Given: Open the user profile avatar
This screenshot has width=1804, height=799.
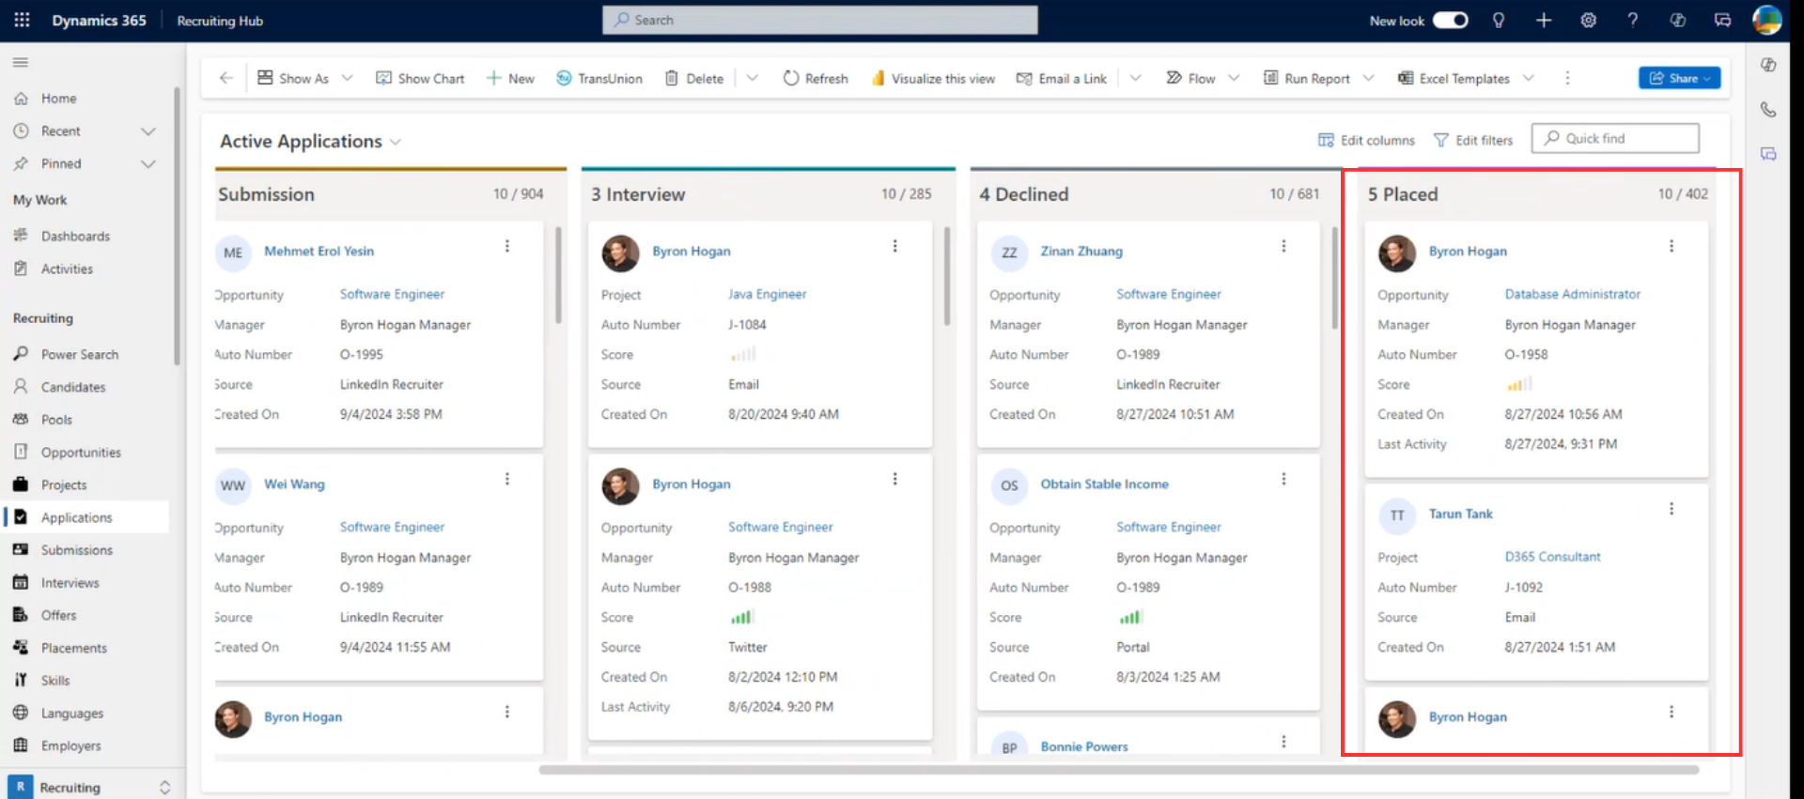Looking at the screenshot, I should click(x=1767, y=20).
